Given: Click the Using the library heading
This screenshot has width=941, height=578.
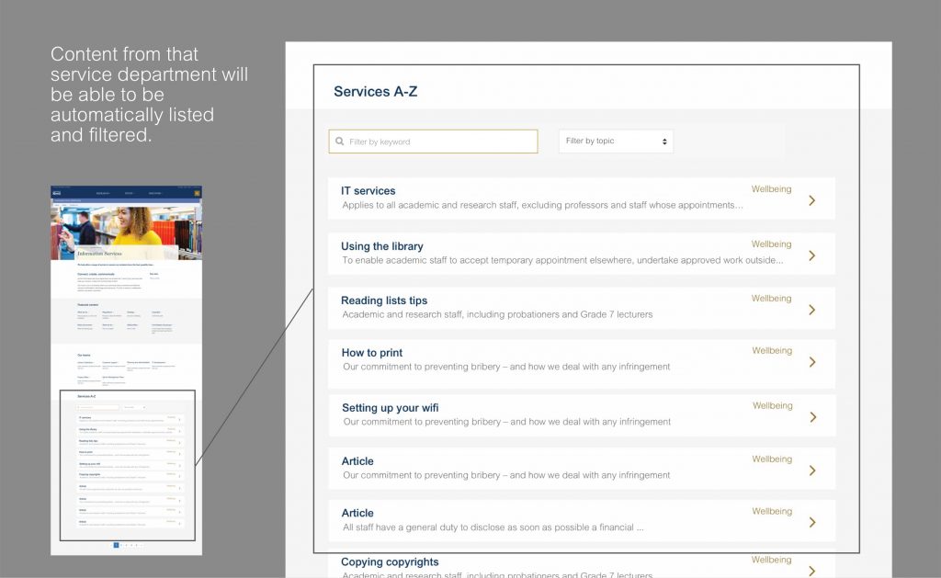Looking at the screenshot, I should tap(381, 246).
